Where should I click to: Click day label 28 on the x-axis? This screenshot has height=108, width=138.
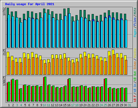coord(117,105)
